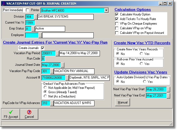Click the Next Vac-Pay Year End field

click(x=156, y=96)
